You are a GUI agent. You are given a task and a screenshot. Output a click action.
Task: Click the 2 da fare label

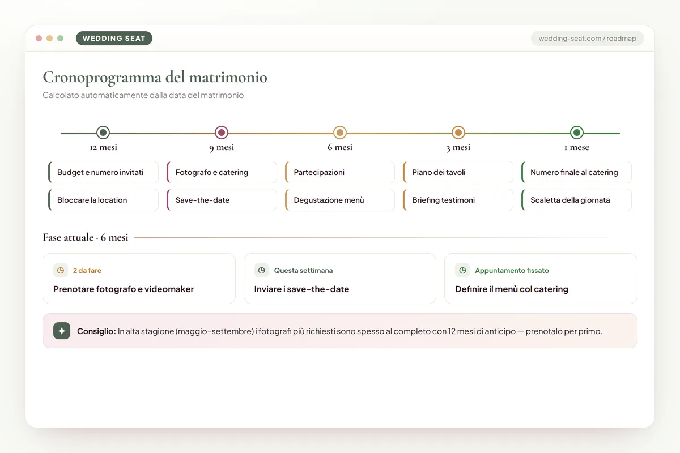[x=87, y=271]
